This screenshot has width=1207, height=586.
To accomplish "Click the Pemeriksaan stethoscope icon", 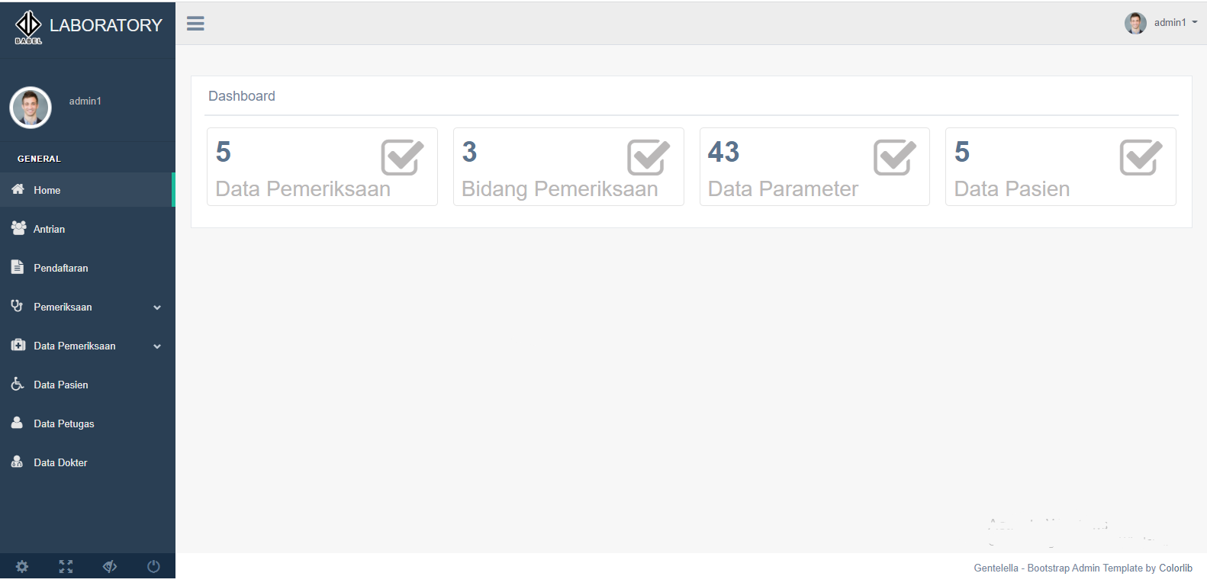I will coord(17,306).
